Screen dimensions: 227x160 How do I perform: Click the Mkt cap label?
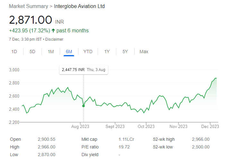coord(89,140)
